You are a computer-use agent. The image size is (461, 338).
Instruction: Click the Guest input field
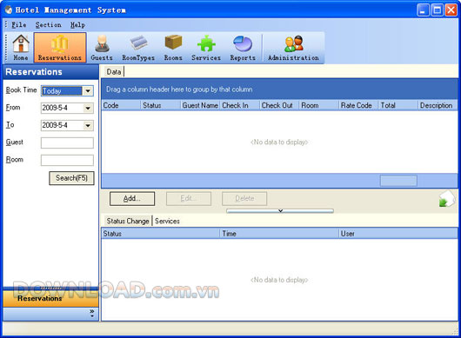[x=67, y=143]
